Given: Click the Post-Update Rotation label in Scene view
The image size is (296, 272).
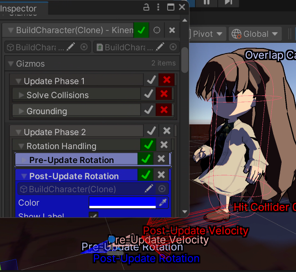Looking at the screenshot, I should click(146, 258).
